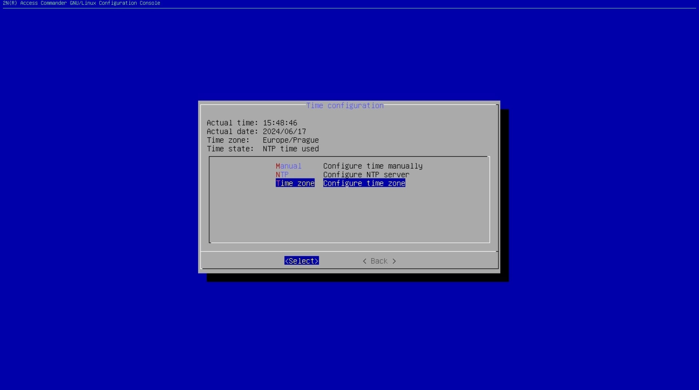Screen dimensions: 699x390
Task: Click 'Configure time zone' description
Action: click(x=364, y=183)
